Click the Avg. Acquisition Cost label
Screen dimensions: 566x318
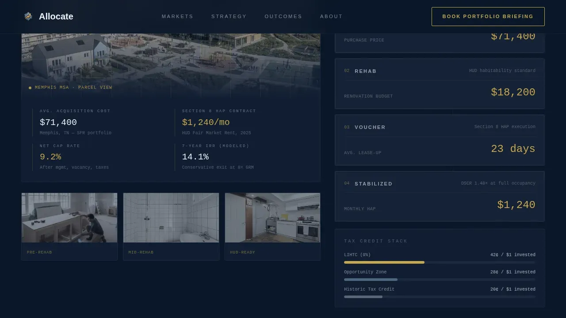(75, 111)
